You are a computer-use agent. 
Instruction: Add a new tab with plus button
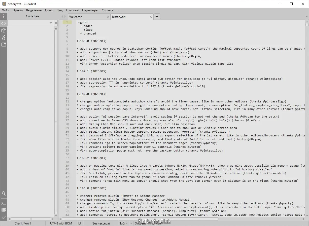pos(157,17)
